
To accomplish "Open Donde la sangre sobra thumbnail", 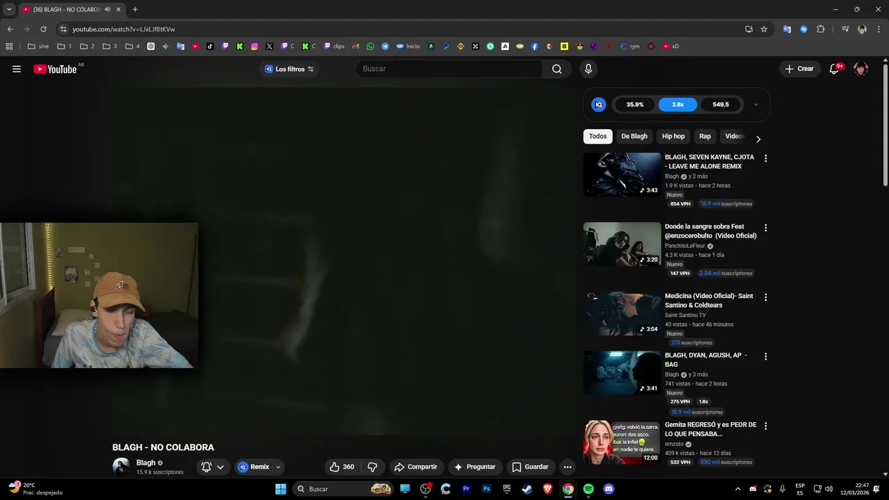I will click(x=622, y=244).
